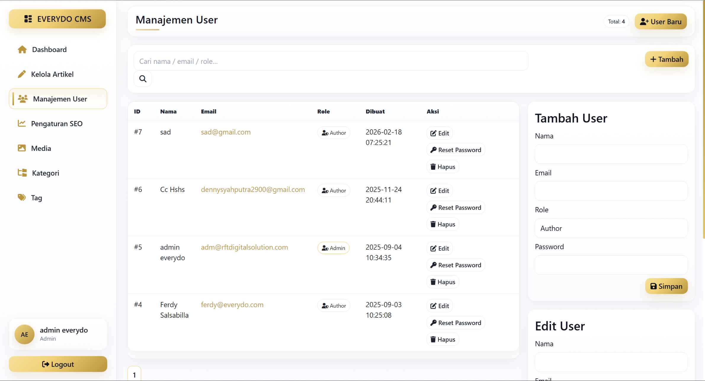
Task: Click the Email column header
Action: [209, 112]
